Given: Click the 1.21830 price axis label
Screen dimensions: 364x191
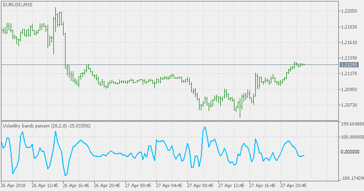Looking at the screenshot, I should pyautogui.click(x=349, y=27).
